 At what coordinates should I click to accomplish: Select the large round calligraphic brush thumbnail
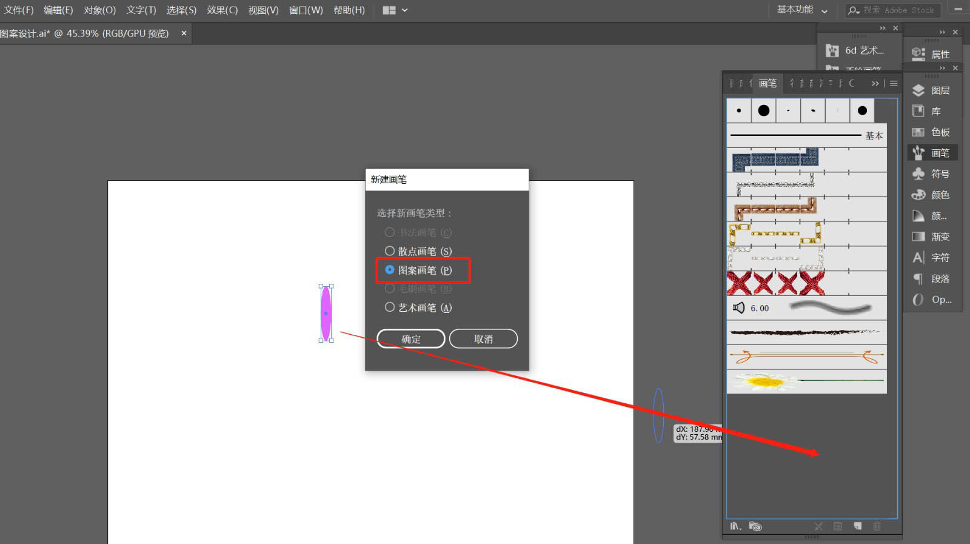click(x=763, y=110)
